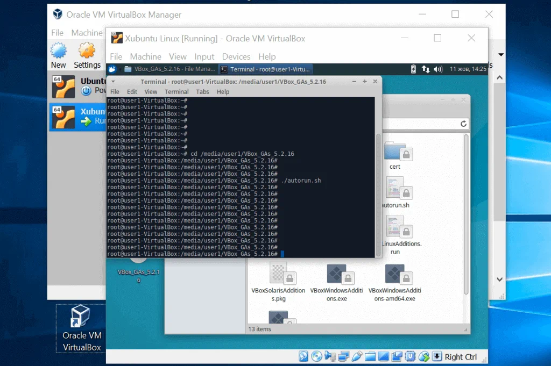551x366 pixels.
Task: Click the reload icon in file manager
Action: (x=463, y=124)
